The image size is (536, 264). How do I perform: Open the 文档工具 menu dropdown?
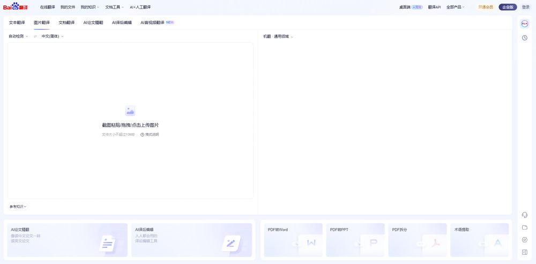click(115, 7)
